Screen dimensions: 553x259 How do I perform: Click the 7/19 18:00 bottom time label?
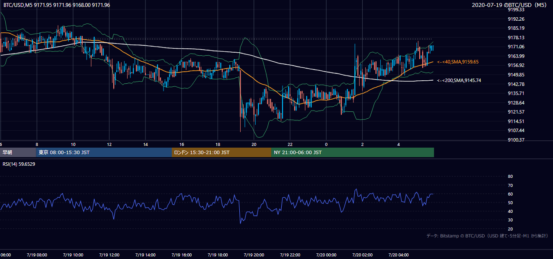[x=218, y=255]
